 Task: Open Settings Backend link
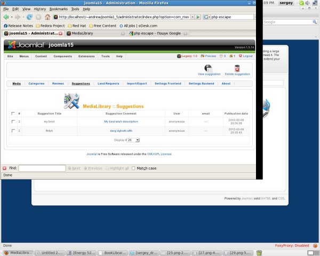[201, 84]
